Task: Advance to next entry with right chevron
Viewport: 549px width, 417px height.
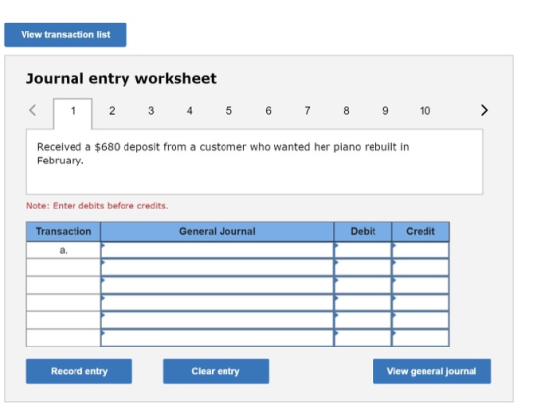Action: point(484,110)
